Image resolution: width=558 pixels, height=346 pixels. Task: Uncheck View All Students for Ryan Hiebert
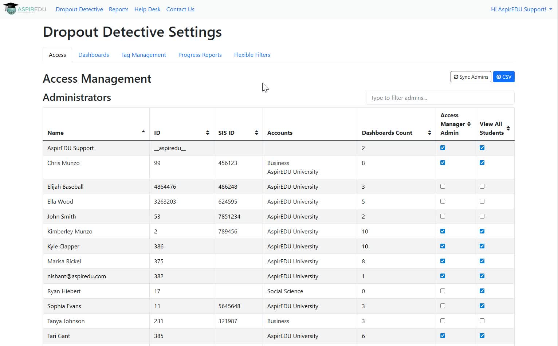[x=482, y=291]
